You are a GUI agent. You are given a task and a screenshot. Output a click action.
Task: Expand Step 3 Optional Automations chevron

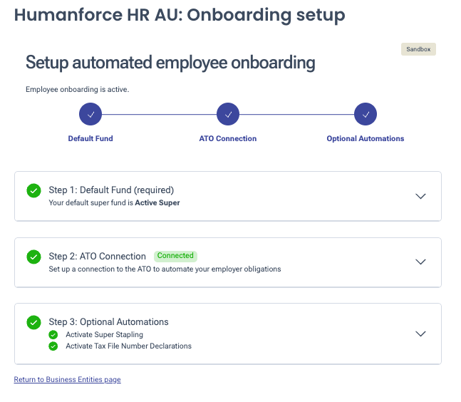[x=420, y=334]
